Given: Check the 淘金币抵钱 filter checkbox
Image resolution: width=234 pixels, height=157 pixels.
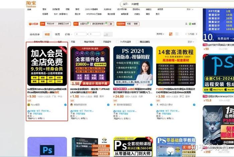Looking at the screenshot, I should pos(81,42).
